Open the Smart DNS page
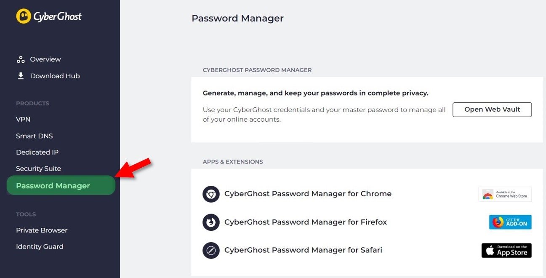 click(35, 136)
